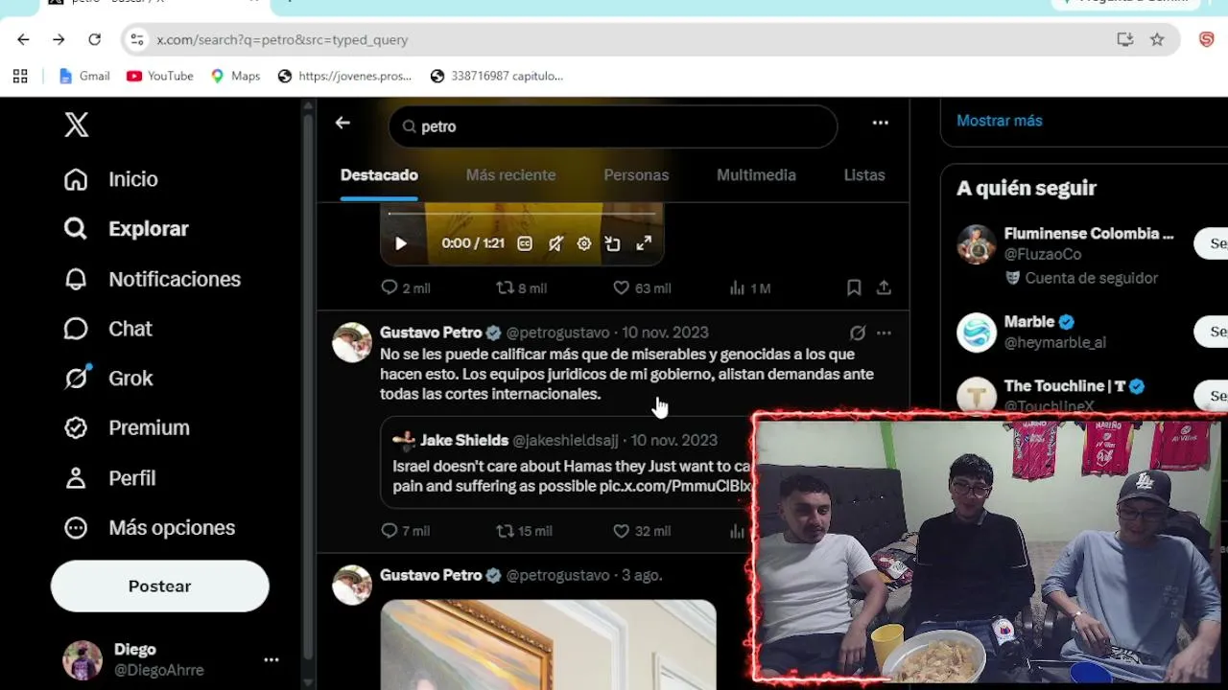Click the Postear button
This screenshot has width=1228, height=690.
pos(160,586)
